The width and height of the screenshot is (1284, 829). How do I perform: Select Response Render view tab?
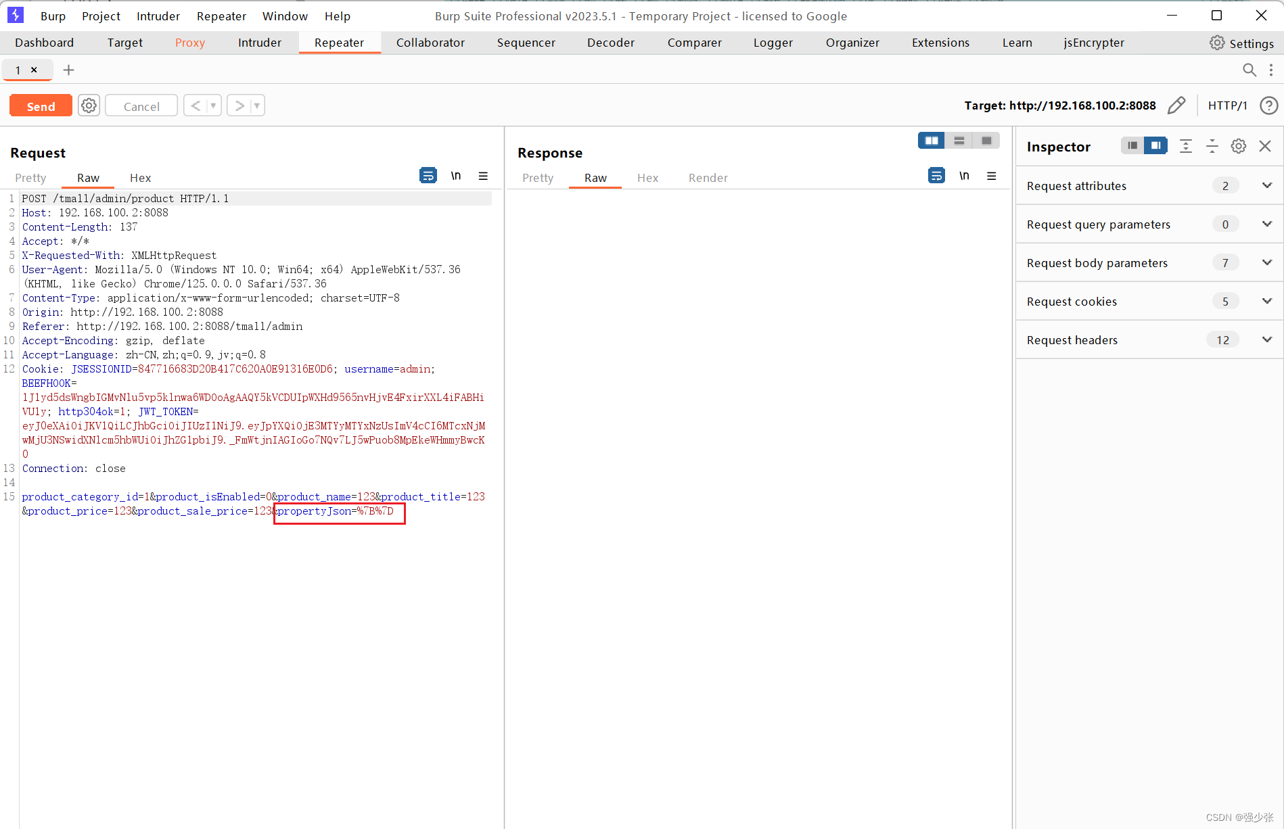click(x=708, y=177)
